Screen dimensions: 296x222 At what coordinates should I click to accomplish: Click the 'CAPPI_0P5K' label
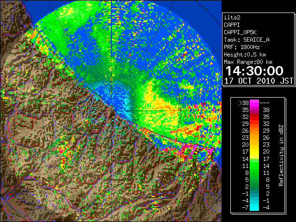click(240, 32)
